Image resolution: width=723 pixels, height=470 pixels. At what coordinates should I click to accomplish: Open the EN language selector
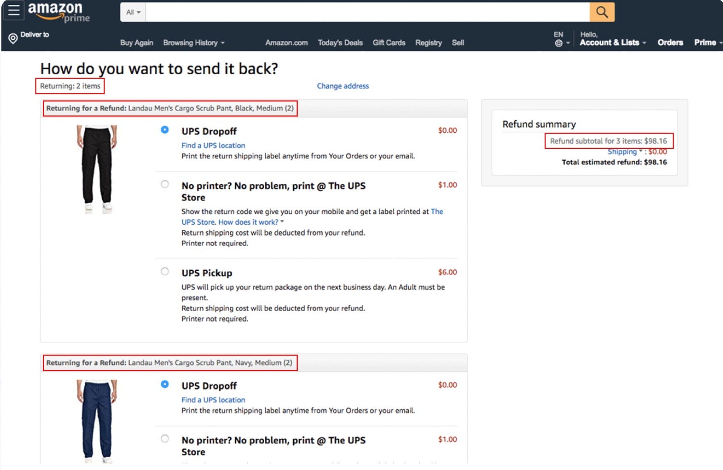[561, 38]
